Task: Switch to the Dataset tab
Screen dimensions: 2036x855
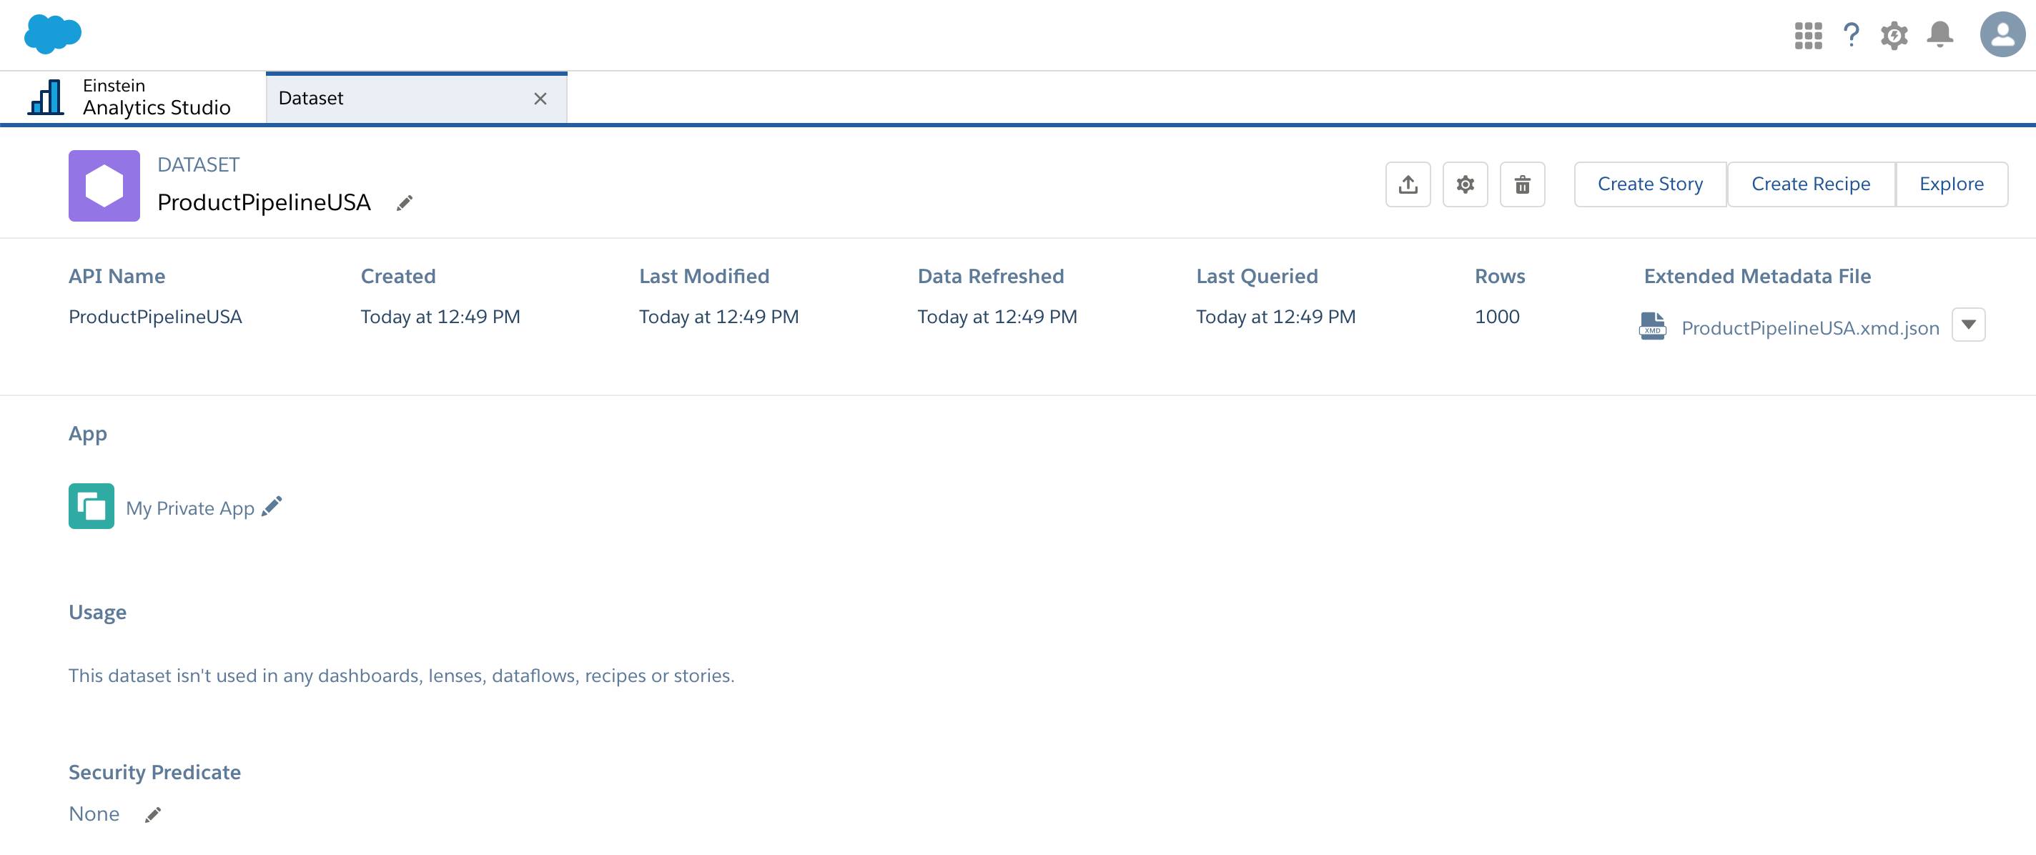Action: click(416, 98)
